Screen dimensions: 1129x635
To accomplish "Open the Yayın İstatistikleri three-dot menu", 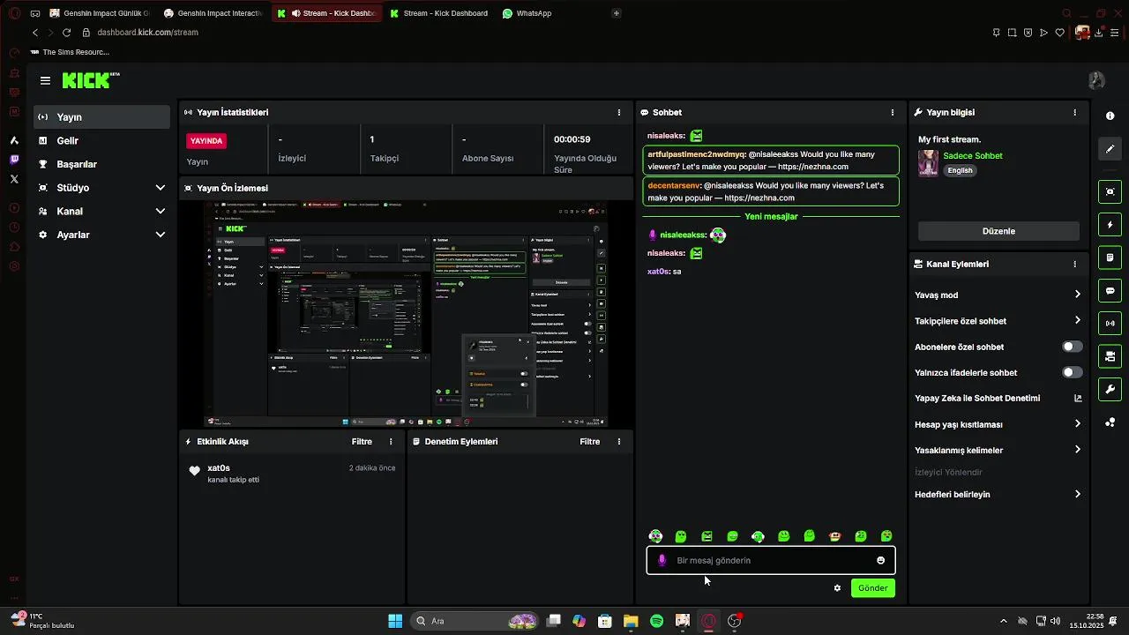I will [619, 113].
